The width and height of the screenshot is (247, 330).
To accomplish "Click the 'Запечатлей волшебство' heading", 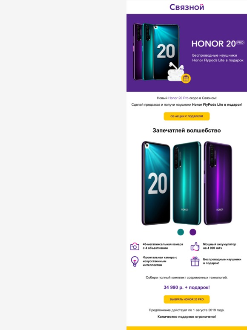I will 187,130.
